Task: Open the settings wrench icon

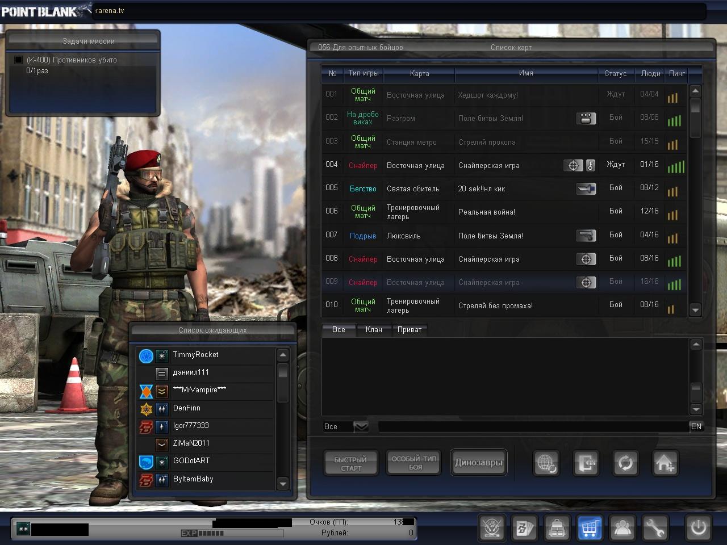Action: click(655, 528)
